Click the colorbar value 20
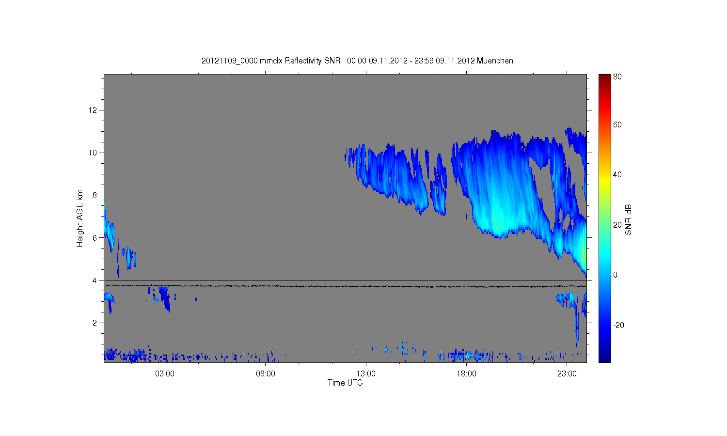727x436 pixels. coord(617,225)
